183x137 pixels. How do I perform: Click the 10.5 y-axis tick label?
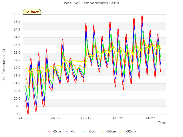pos(17,91)
